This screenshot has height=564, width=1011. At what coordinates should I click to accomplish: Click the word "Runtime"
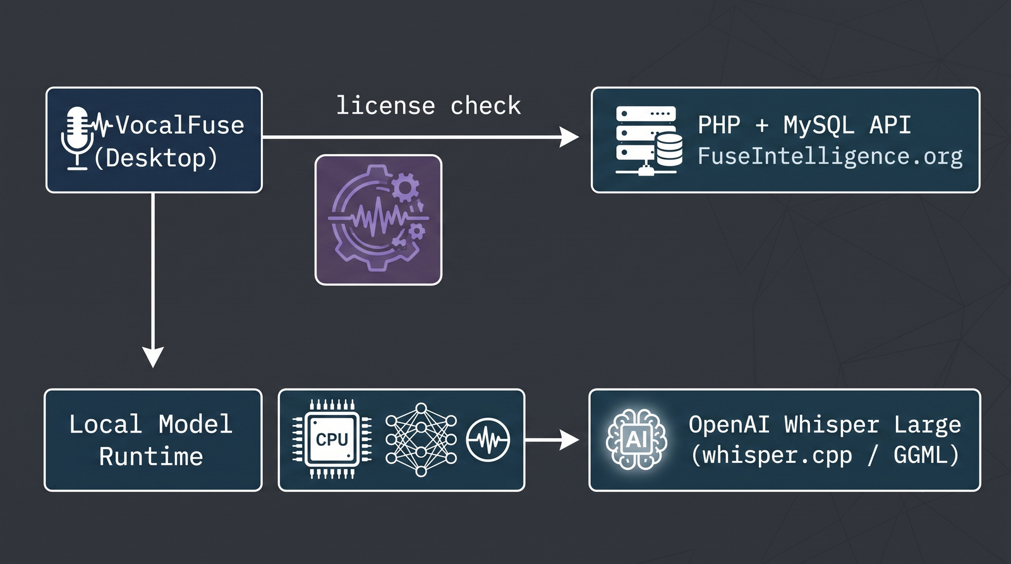tap(151, 457)
